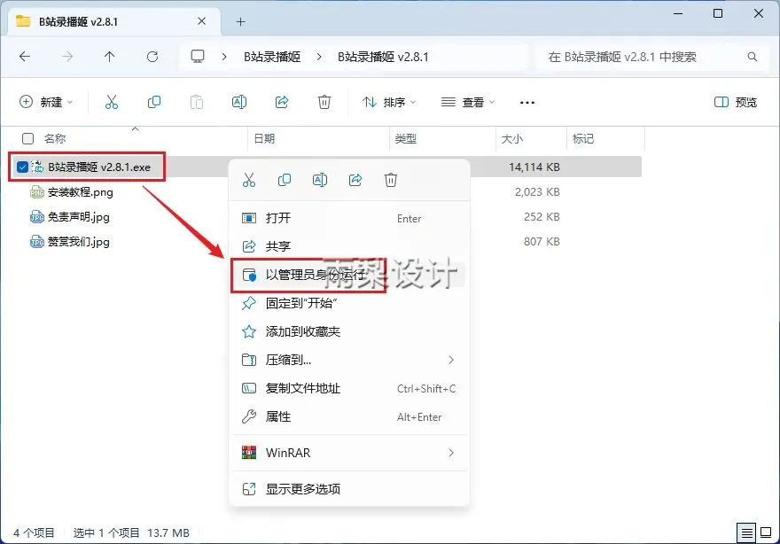The height and width of the screenshot is (544, 780).
Task: Choose 显示更多选项 menu entry
Action: [x=349, y=489]
